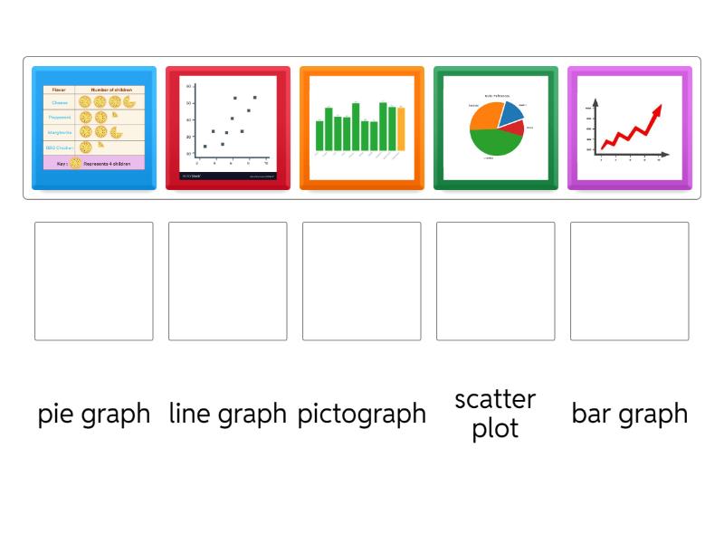Click the 'bar graph' label
Viewport: 724px width, 543px height.
coord(630,414)
